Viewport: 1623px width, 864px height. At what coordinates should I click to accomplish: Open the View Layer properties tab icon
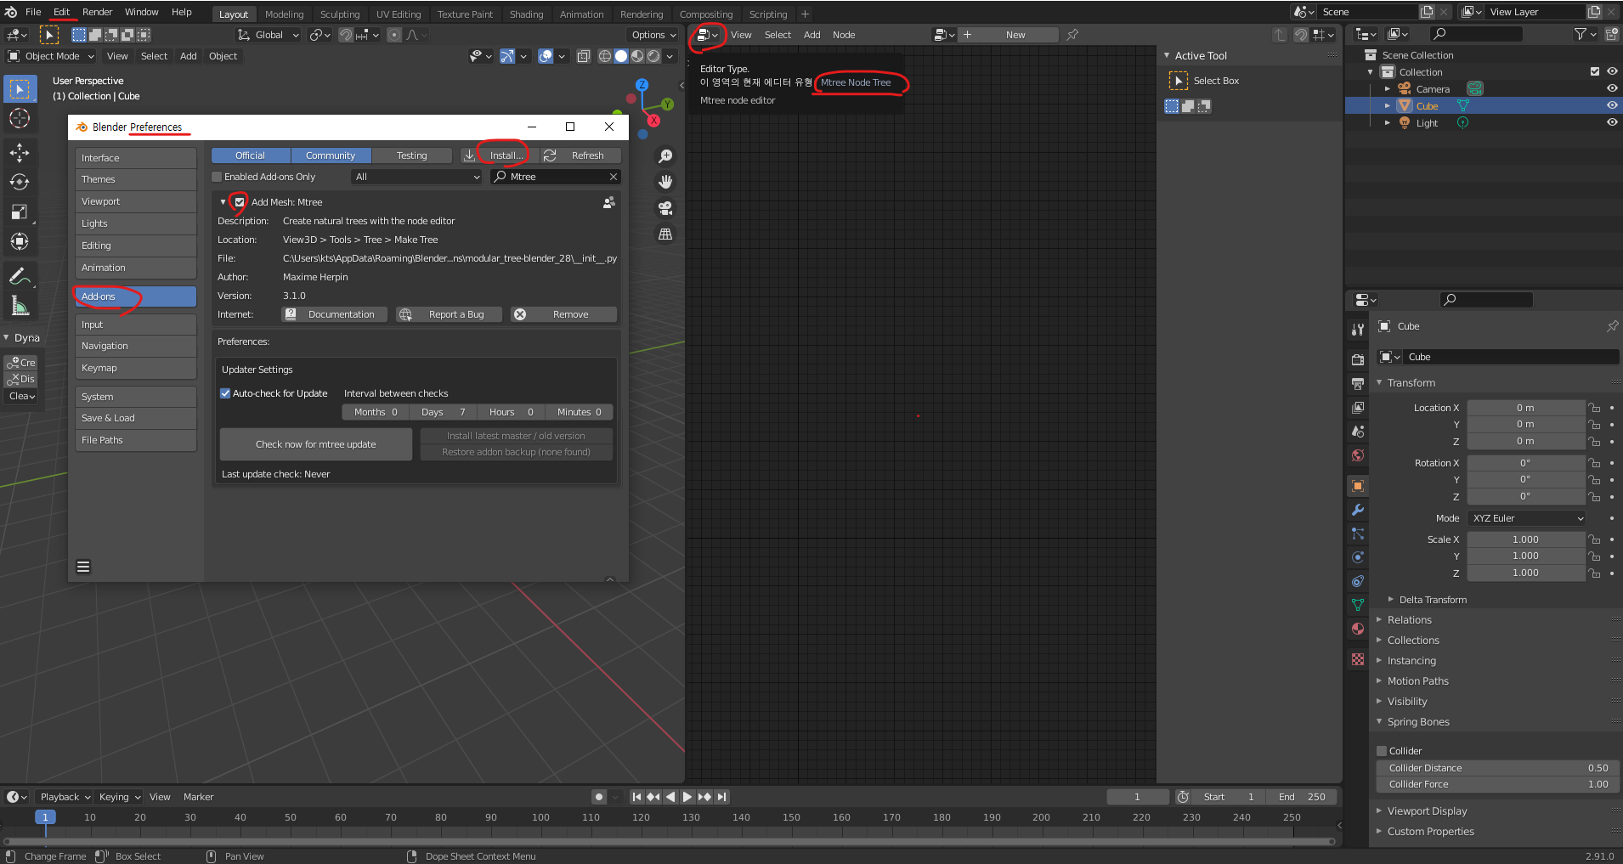pyautogui.click(x=1358, y=407)
